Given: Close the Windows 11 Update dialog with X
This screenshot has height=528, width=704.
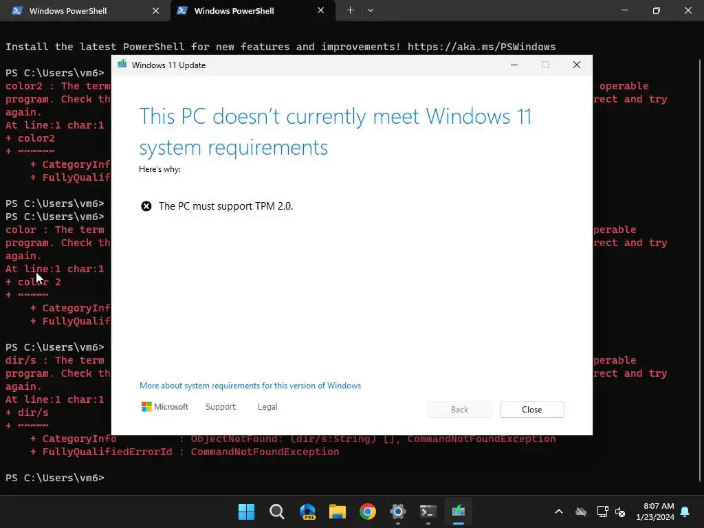Looking at the screenshot, I should (577, 65).
